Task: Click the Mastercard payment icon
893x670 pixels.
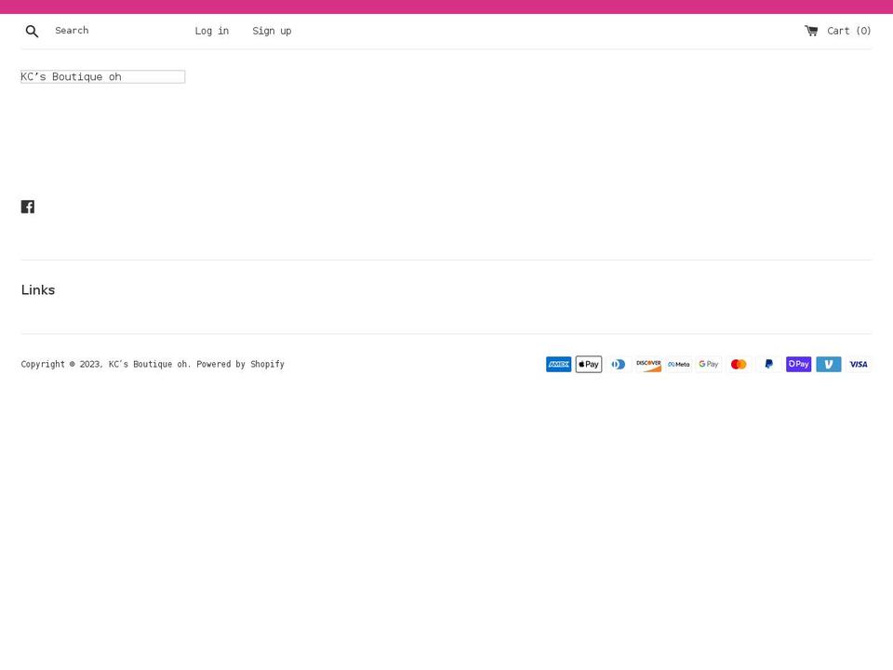Action: click(739, 364)
